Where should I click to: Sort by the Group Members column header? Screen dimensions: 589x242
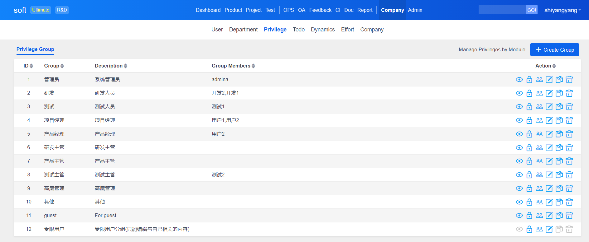(233, 66)
